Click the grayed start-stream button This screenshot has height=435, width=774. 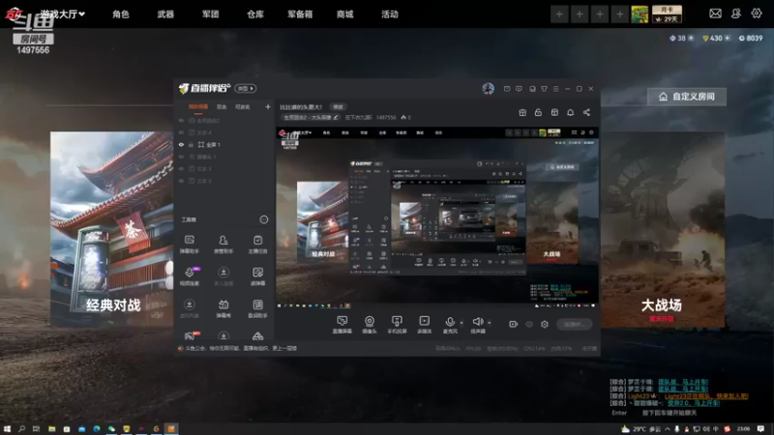[x=574, y=324]
